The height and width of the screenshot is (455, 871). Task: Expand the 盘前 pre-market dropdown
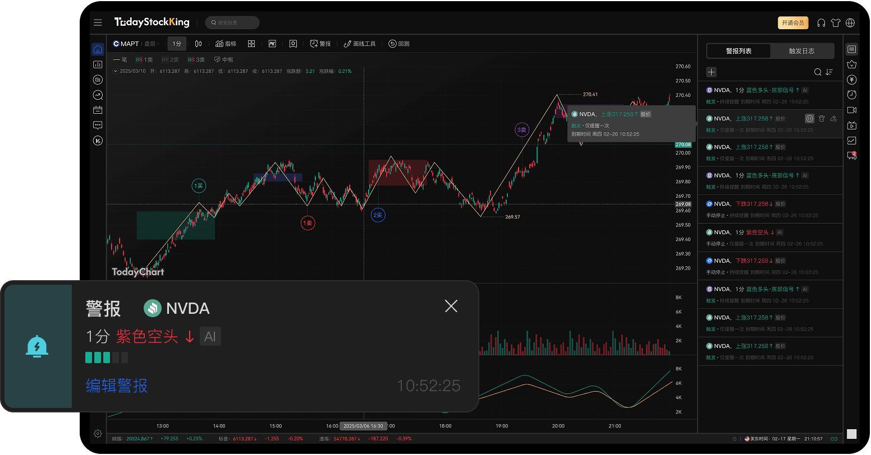152,44
